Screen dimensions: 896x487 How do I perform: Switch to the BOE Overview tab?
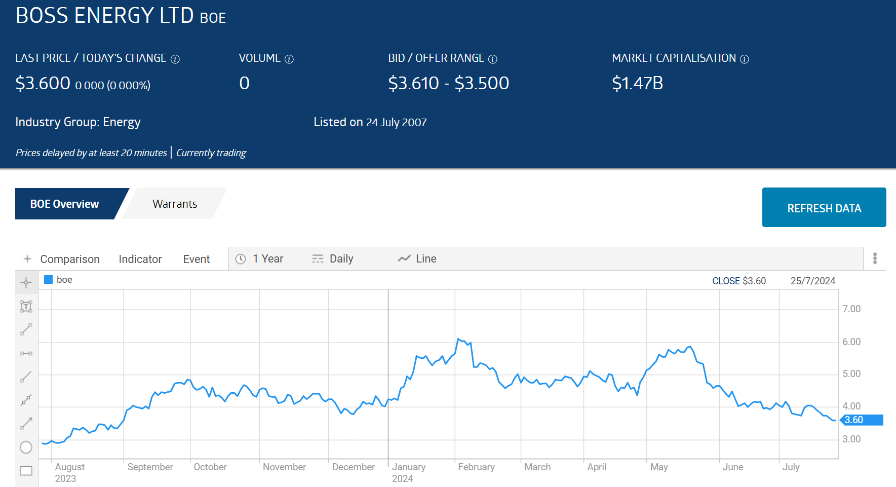coord(65,204)
